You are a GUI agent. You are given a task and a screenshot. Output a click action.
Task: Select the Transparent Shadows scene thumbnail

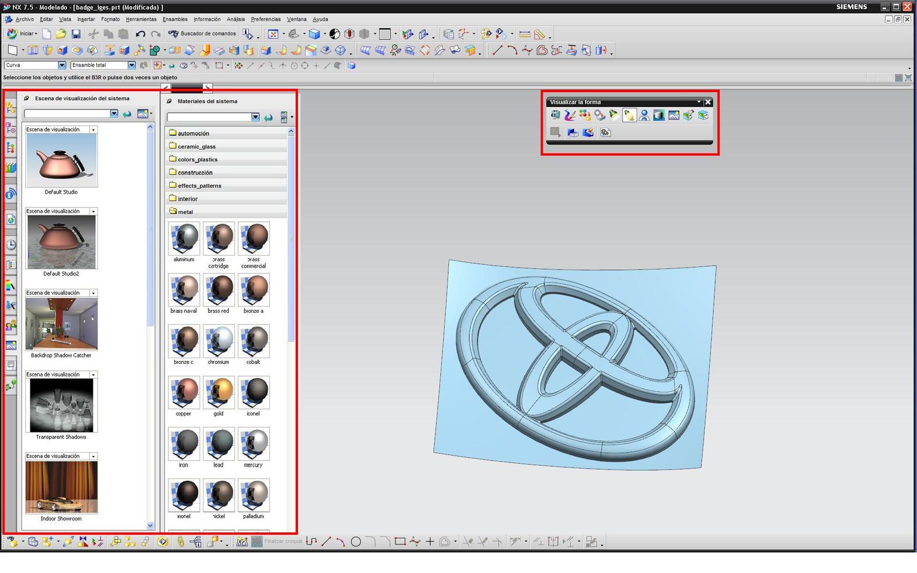click(x=61, y=405)
